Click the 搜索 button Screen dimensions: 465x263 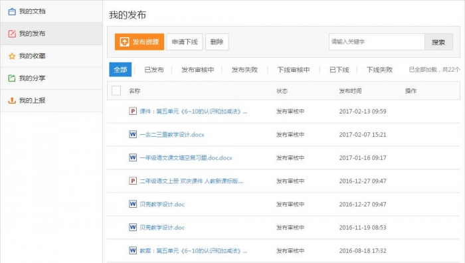click(x=438, y=42)
